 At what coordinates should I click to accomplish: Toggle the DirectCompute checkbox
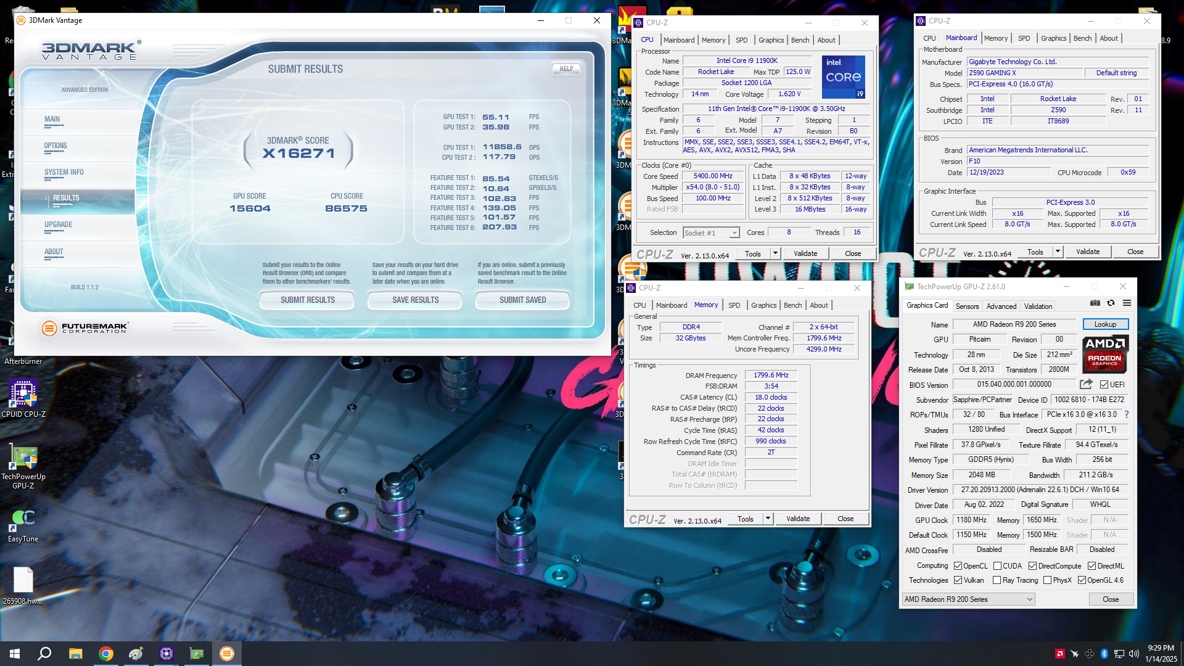point(1032,565)
